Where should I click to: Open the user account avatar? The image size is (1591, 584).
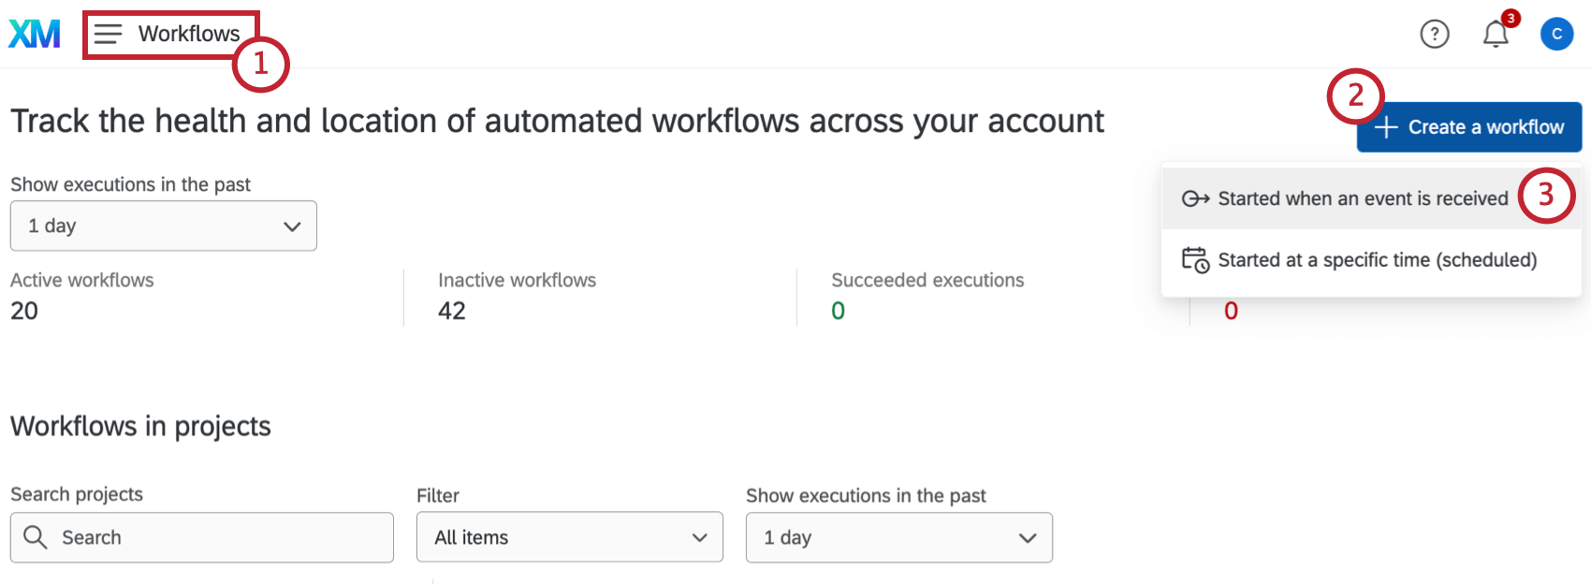click(1556, 35)
